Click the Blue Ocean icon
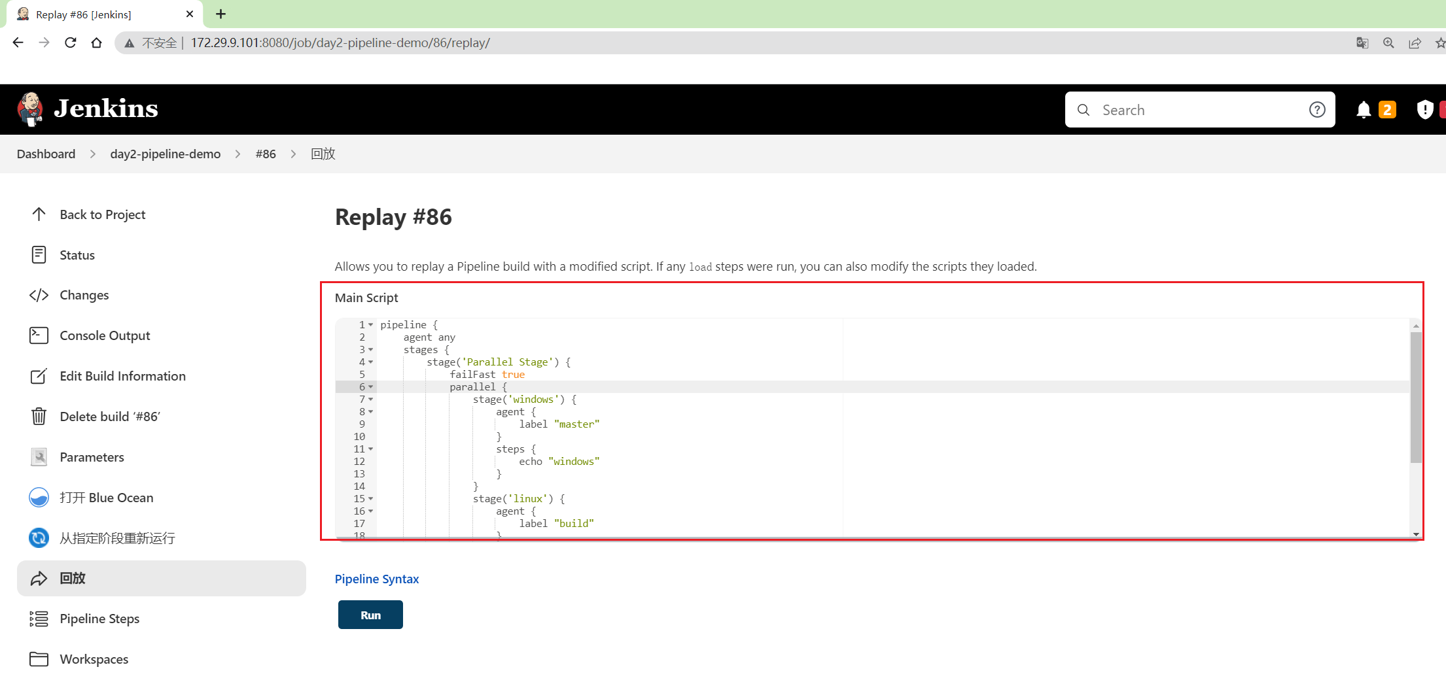This screenshot has width=1446, height=682. coord(39,498)
